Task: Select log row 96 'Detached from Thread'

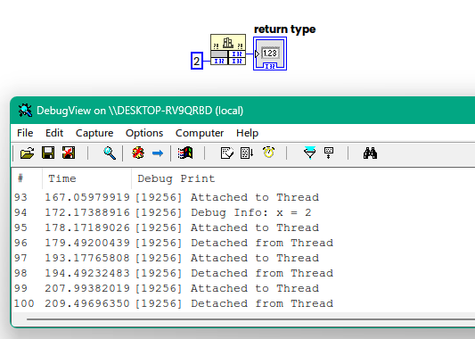Action: 243,243
